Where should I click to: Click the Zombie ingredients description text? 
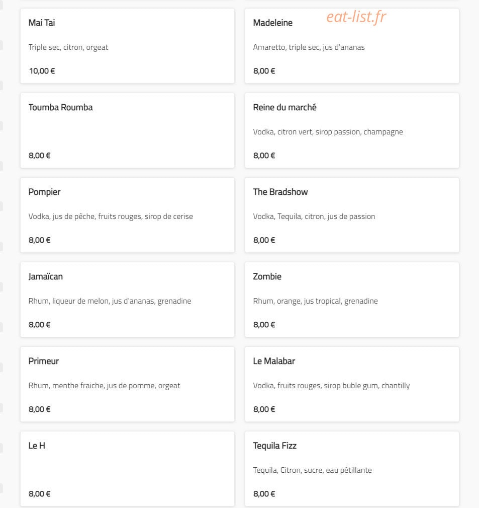[315, 301]
